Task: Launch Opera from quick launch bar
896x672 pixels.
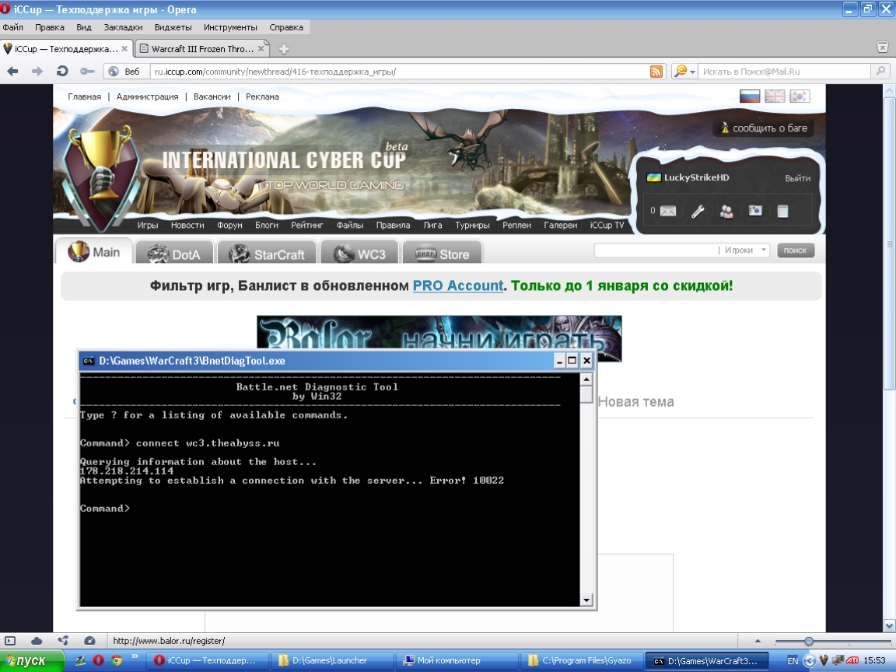Action: (98, 660)
